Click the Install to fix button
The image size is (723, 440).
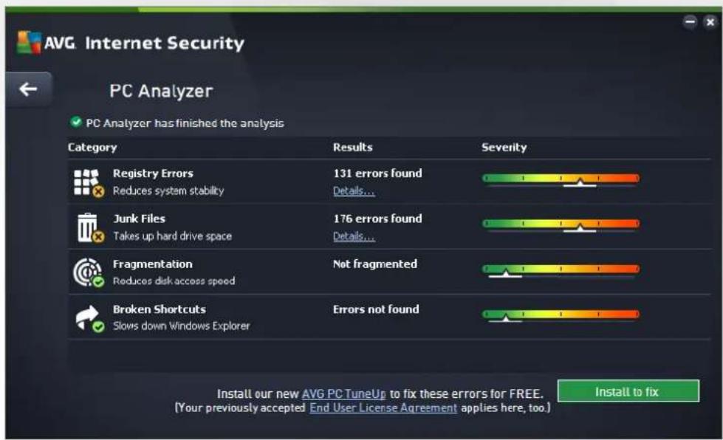(628, 391)
